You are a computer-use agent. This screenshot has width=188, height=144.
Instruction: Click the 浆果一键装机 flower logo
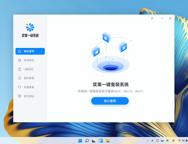[x=30, y=27]
